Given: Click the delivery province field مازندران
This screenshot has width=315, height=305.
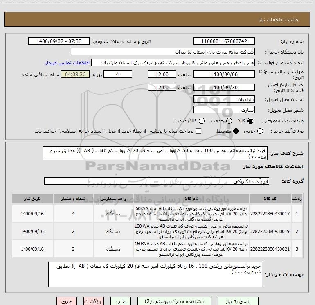Looking at the screenshot, I should pyautogui.click(x=224, y=99).
